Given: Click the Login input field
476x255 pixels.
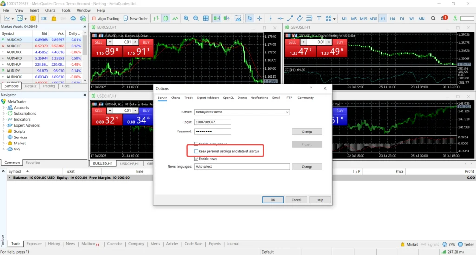Looking at the screenshot, I should (x=212, y=122).
